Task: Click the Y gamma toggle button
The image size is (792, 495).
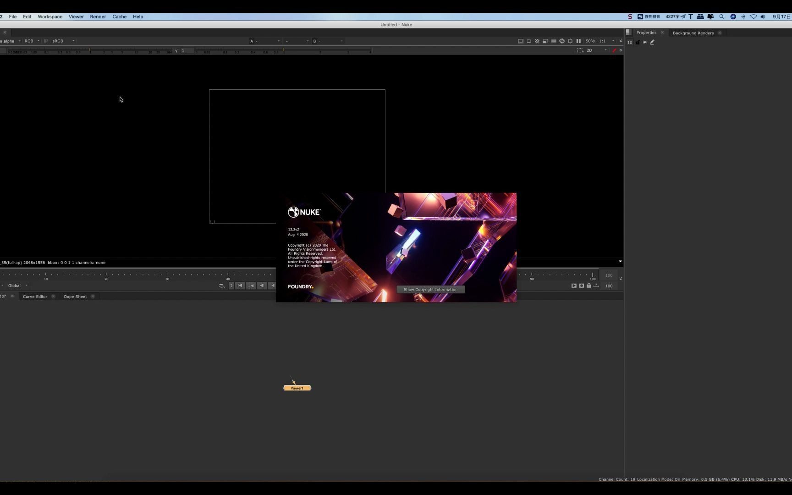Action: tap(176, 51)
